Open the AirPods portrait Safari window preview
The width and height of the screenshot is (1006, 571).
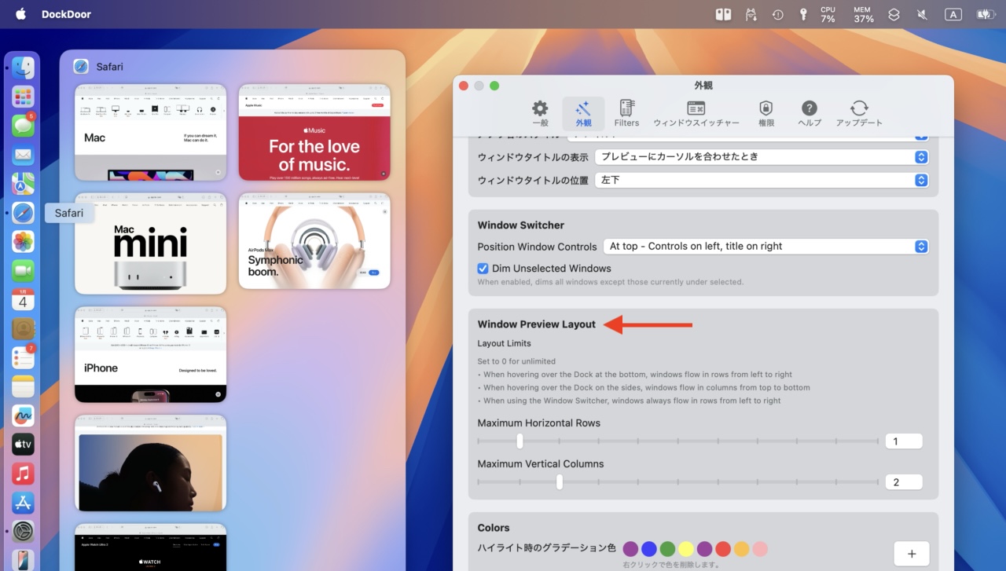[x=150, y=463]
